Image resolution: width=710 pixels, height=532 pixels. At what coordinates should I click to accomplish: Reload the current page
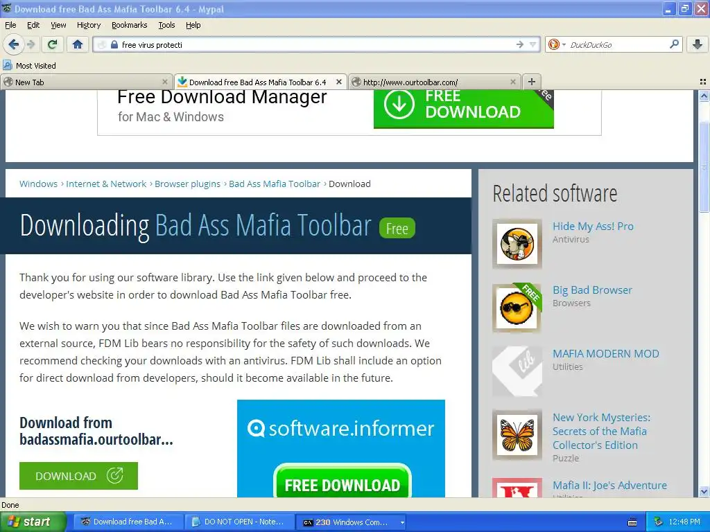[x=53, y=44]
